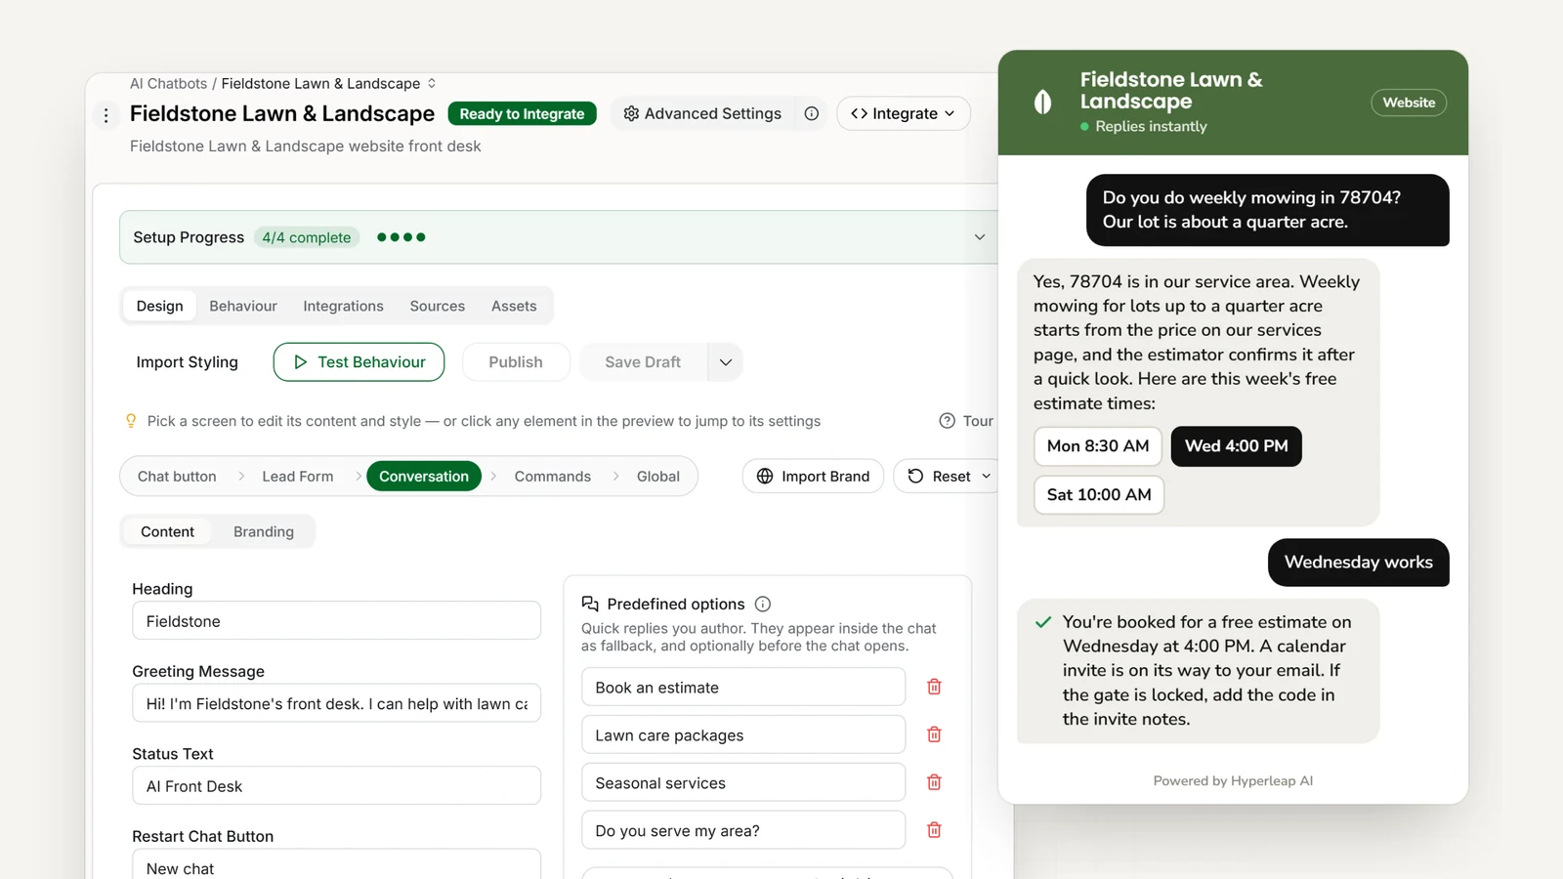
Task: Select the Conversation screen
Action: coord(424,477)
